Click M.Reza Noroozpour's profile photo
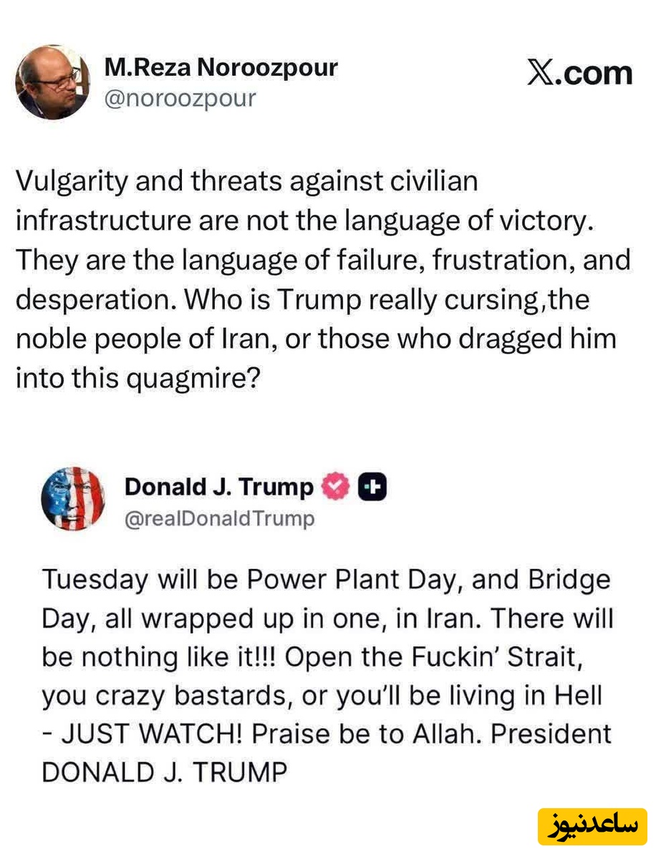Viewport: 661px width, 859px height. point(52,84)
